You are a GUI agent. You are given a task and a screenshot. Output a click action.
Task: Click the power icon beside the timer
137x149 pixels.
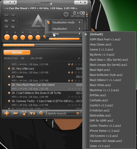coord(66,14)
